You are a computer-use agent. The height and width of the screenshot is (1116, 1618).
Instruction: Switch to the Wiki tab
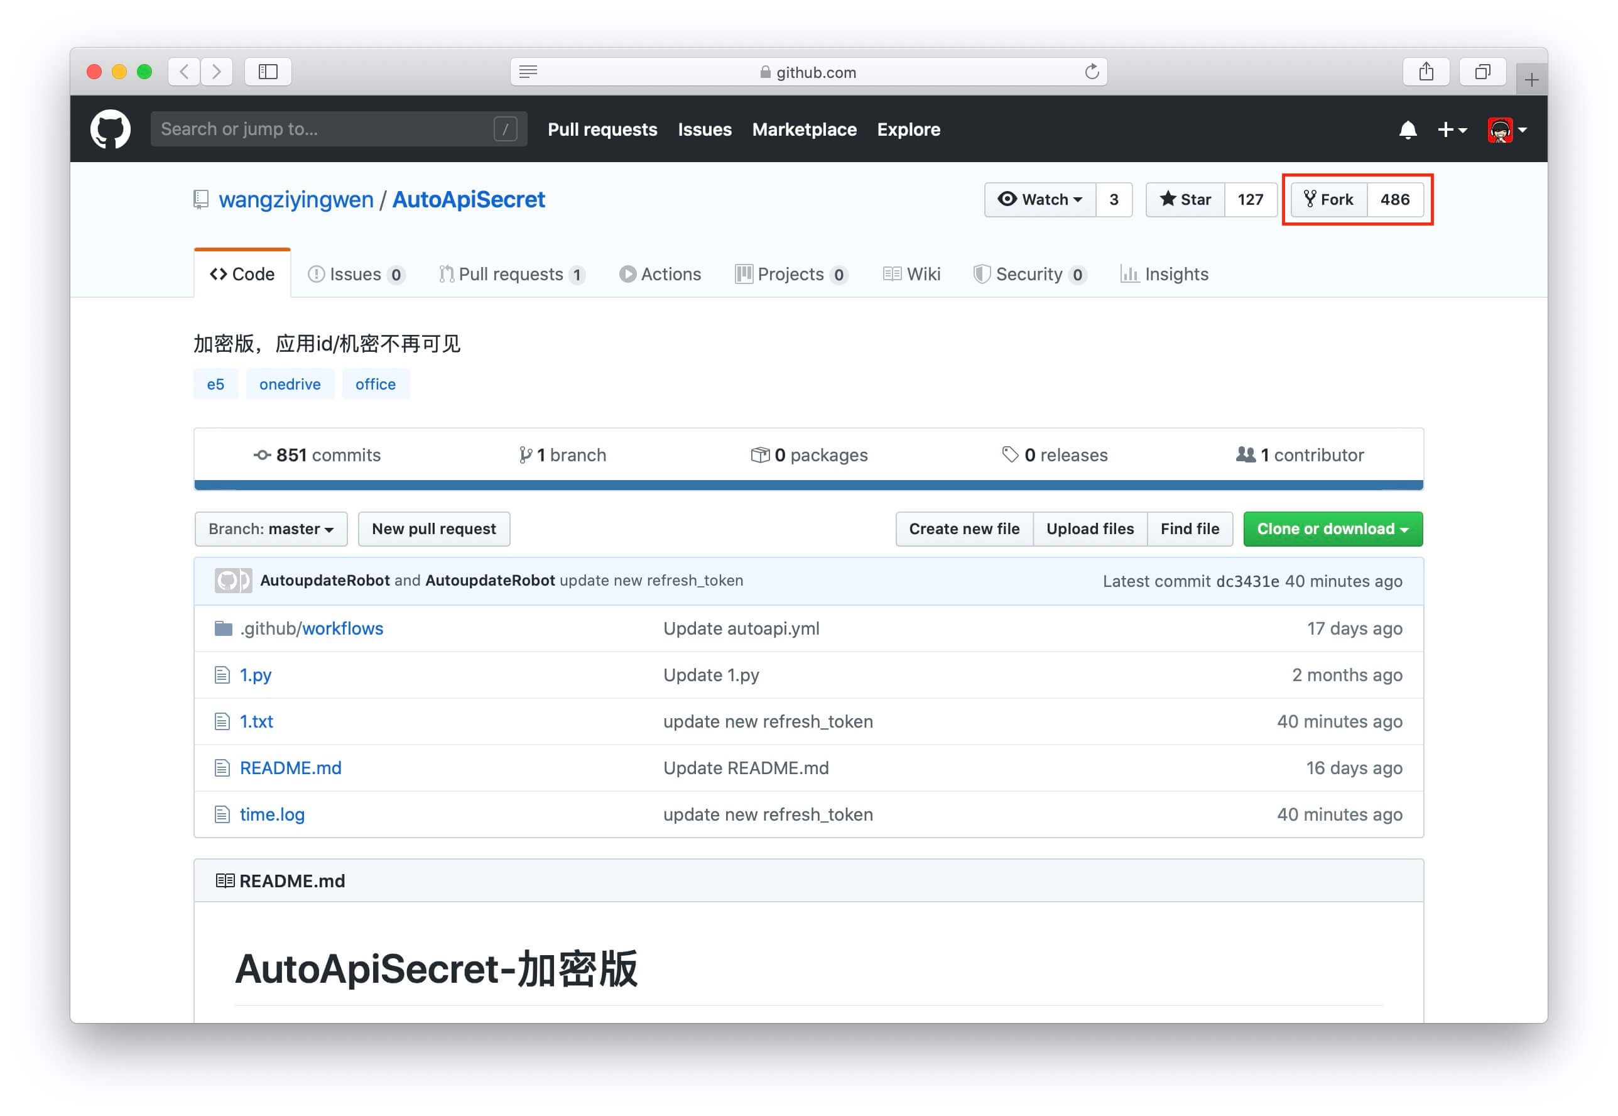point(911,274)
